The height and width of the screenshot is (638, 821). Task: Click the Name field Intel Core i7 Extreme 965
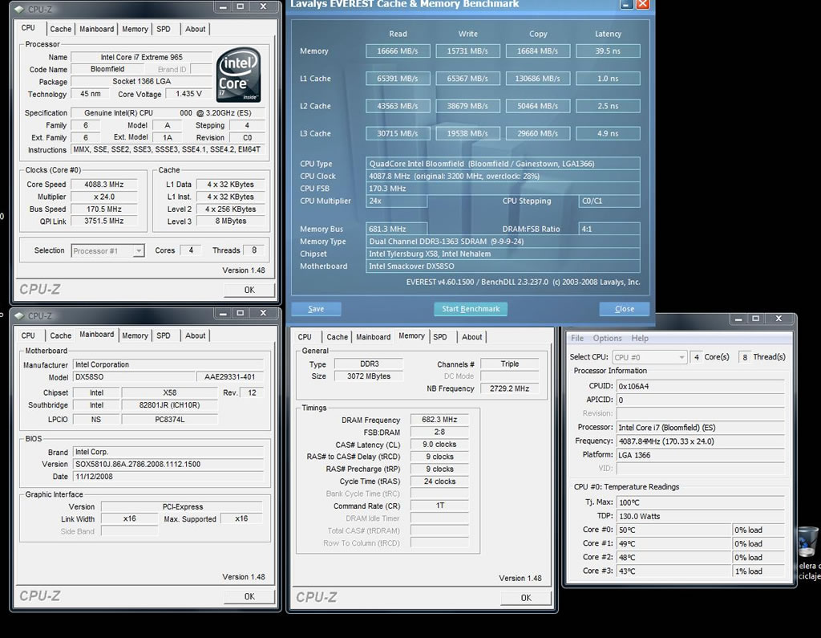coord(141,57)
